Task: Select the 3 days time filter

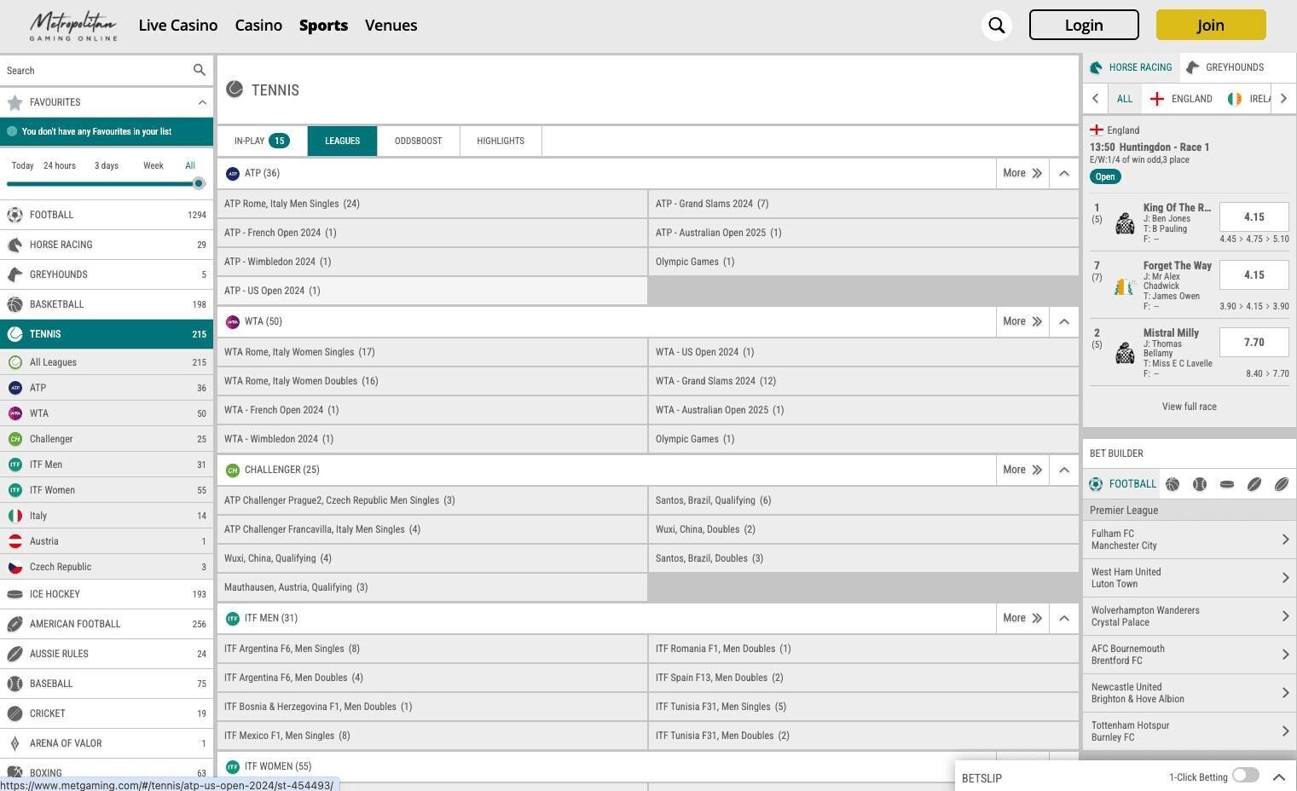Action: (x=107, y=165)
